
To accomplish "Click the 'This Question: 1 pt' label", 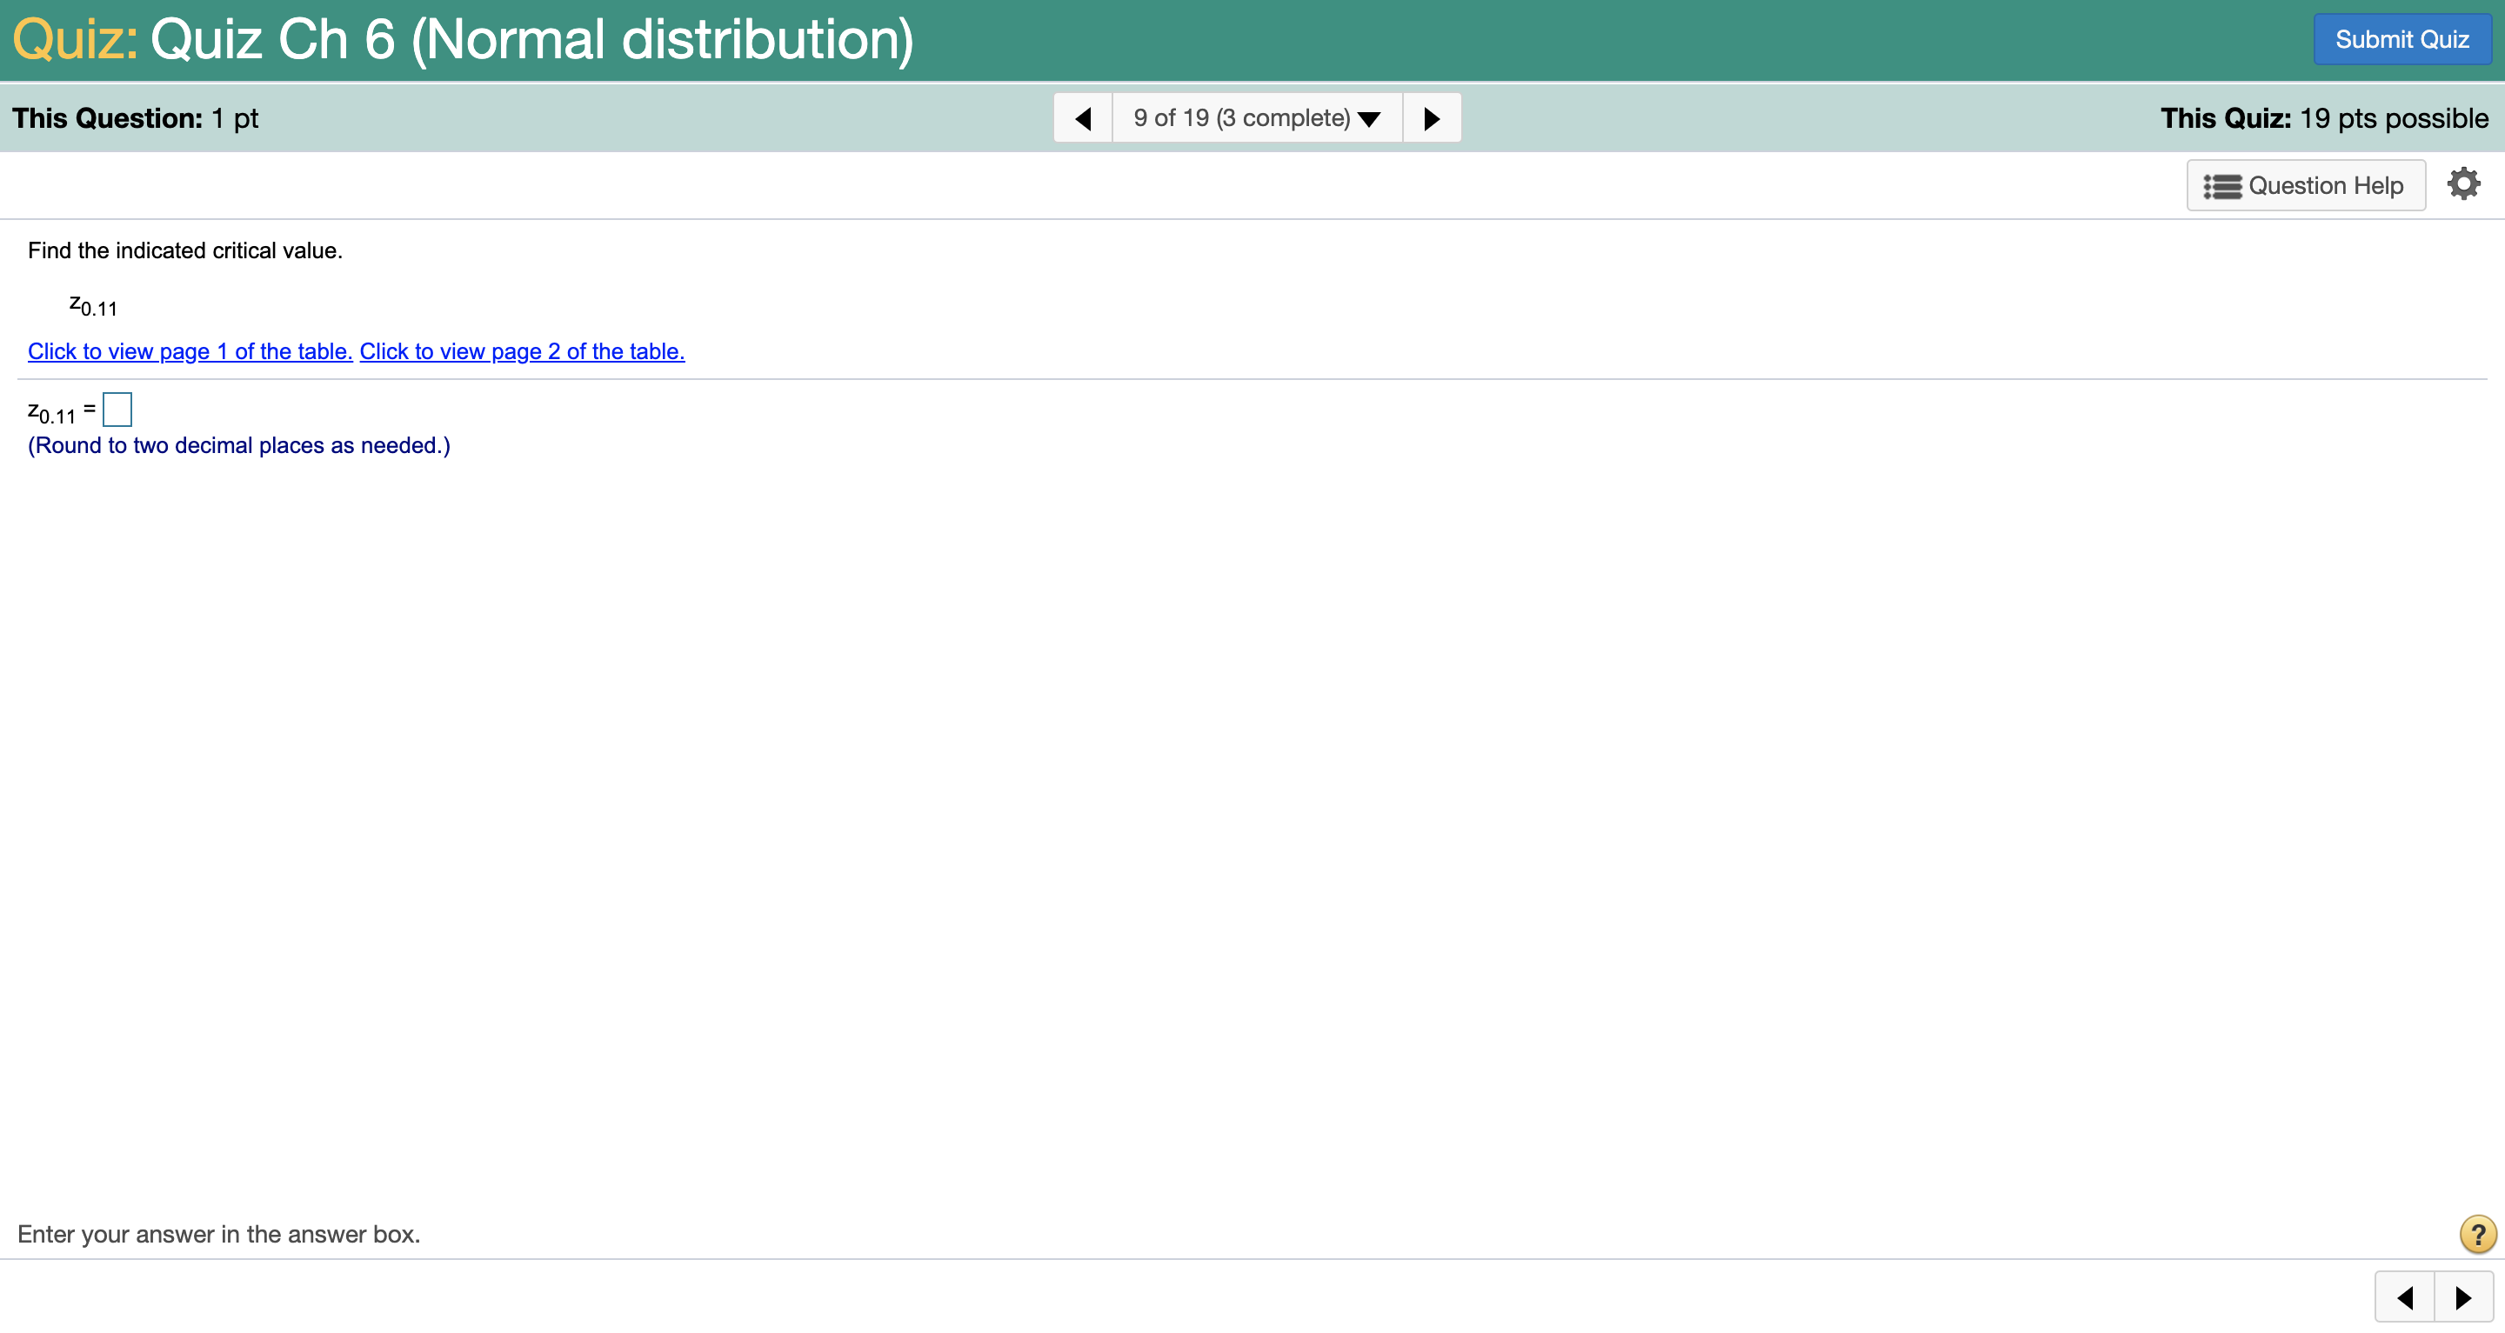I will (x=135, y=118).
